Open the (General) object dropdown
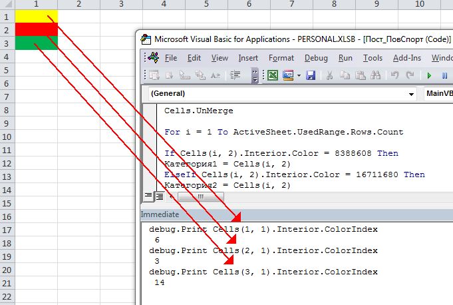This screenshot has width=453, height=305. [411, 94]
